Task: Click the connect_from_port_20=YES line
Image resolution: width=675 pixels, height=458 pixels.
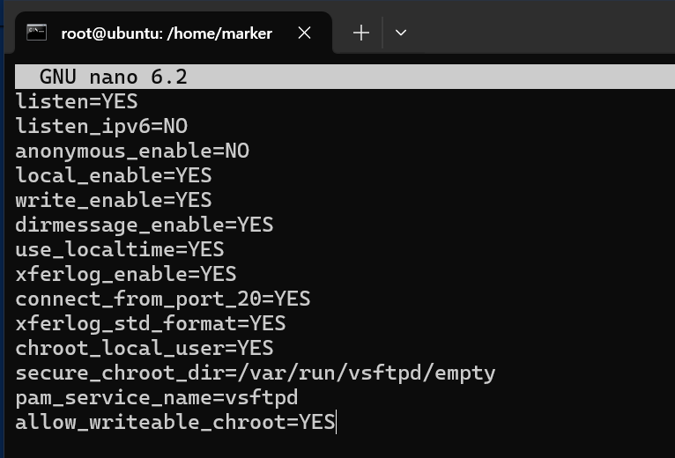Action: tap(163, 299)
